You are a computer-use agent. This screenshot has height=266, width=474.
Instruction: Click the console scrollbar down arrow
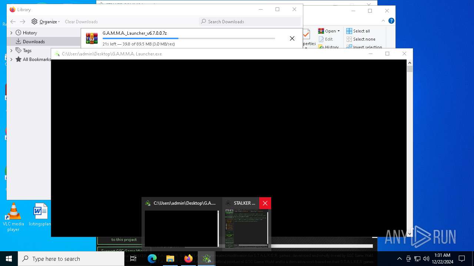(410, 233)
